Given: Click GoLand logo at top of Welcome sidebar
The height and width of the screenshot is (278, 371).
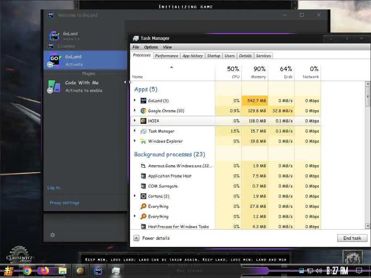Looking at the screenshot, I should (x=54, y=35).
